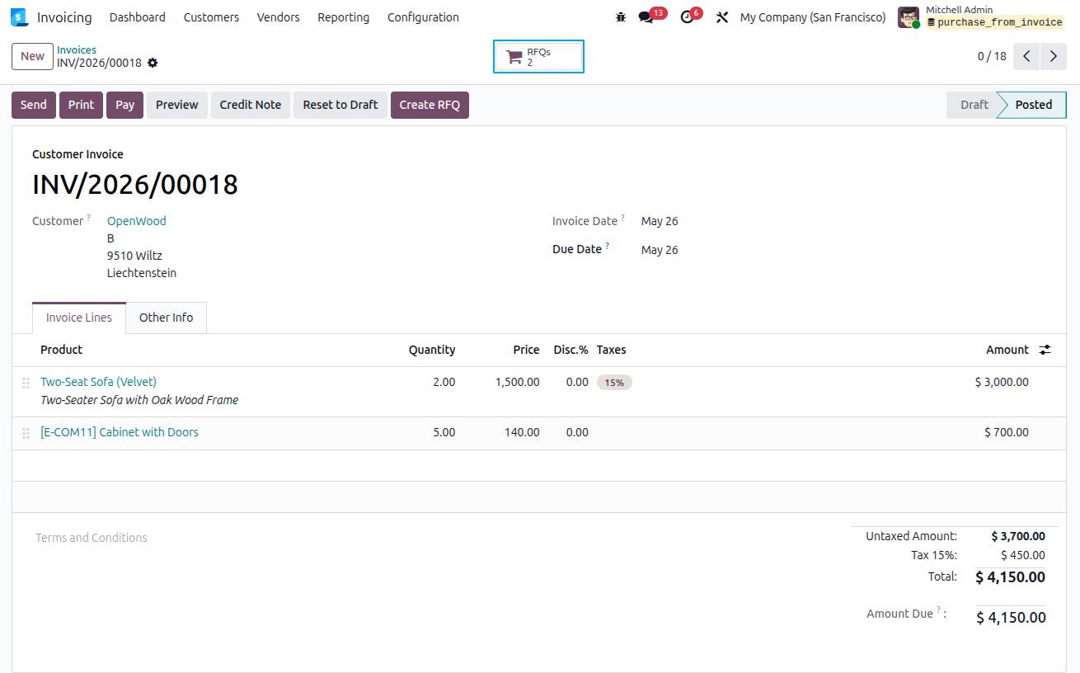Click the Price column header
This screenshot has width=1080, height=673.
pos(526,350)
